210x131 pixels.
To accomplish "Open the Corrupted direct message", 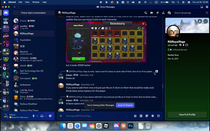I will click(x=33, y=78).
